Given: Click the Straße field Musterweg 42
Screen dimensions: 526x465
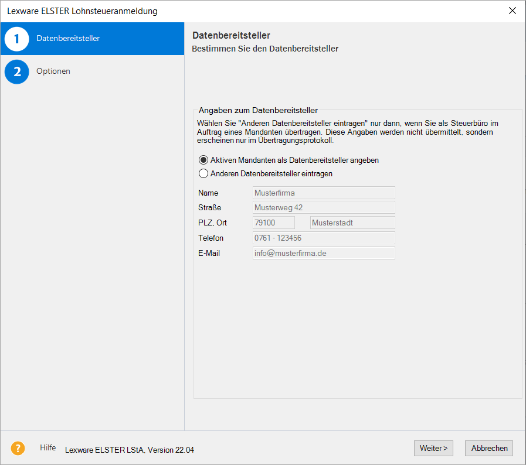Looking at the screenshot, I should click(324, 207).
